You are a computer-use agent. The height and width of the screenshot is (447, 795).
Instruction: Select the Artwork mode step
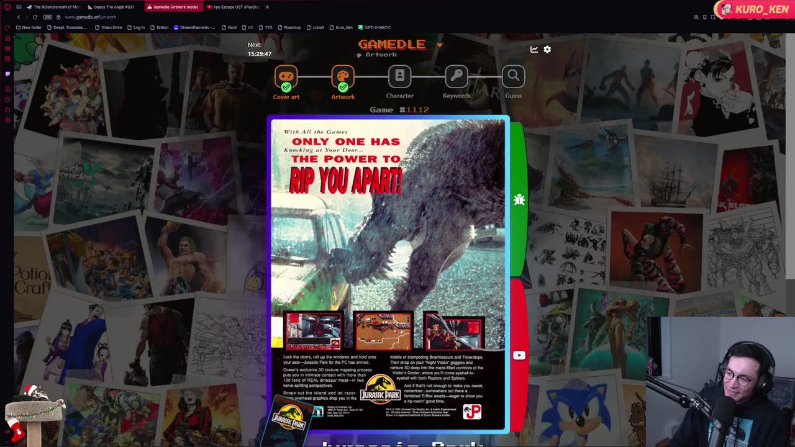pyautogui.click(x=343, y=83)
